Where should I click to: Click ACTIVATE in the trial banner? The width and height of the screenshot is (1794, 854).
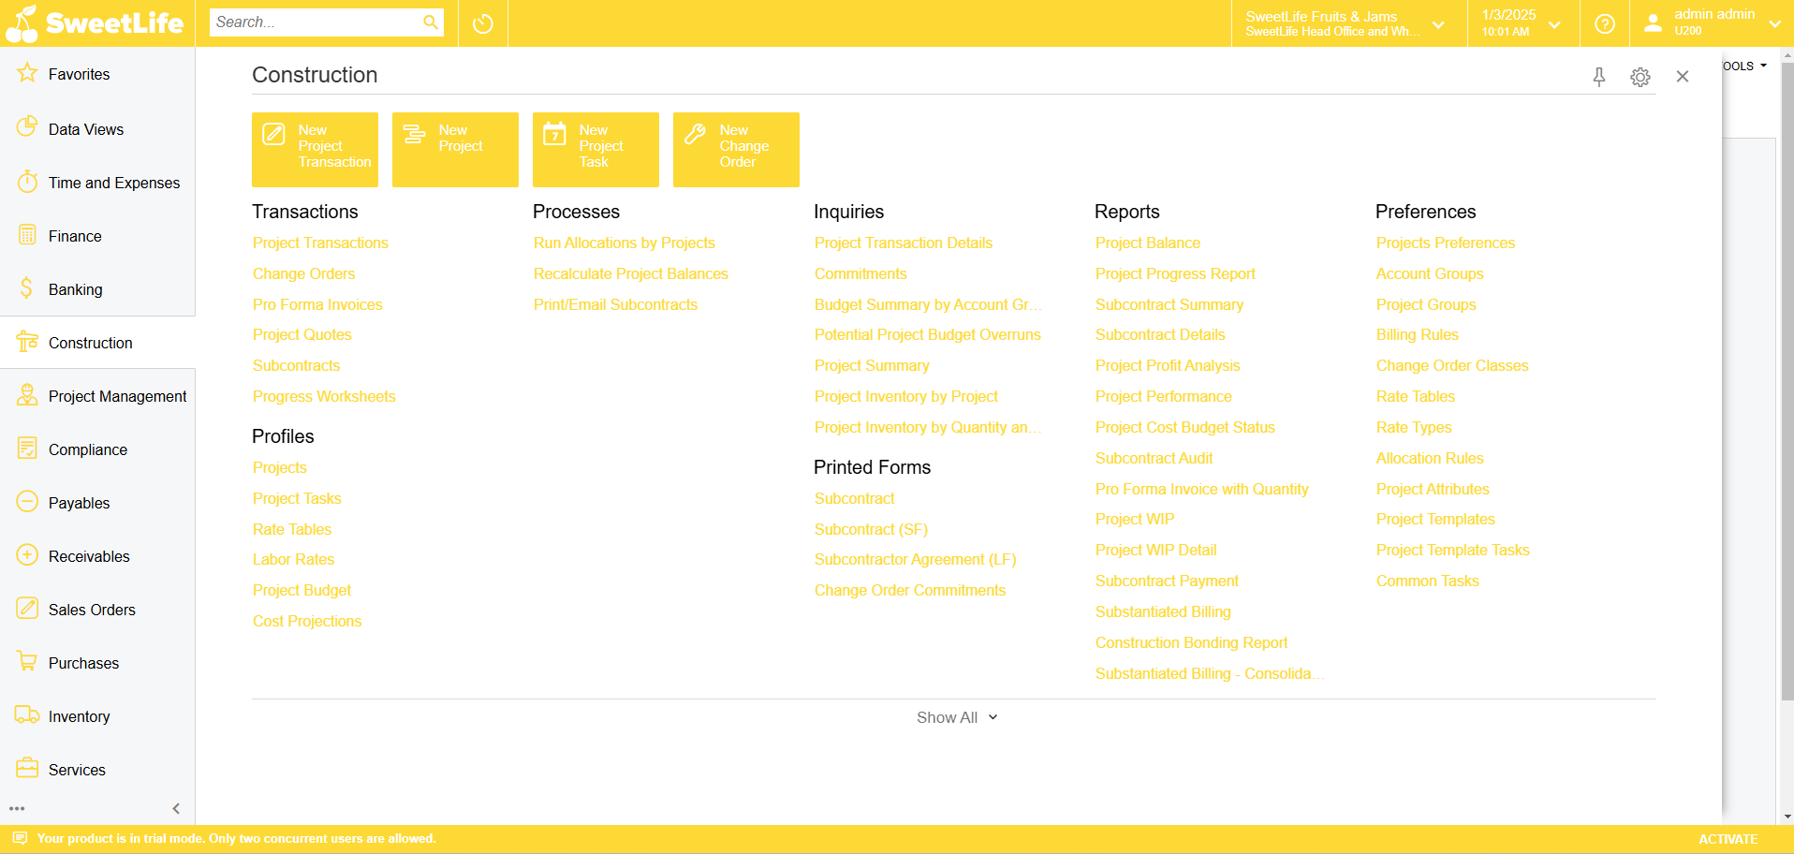pos(1728,839)
